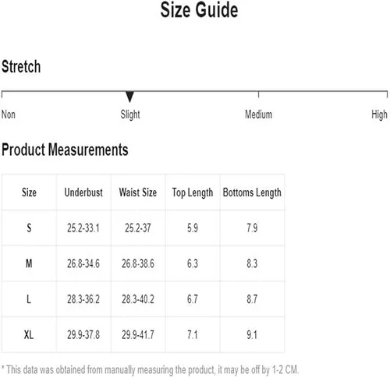The width and height of the screenshot is (390, 378).
Task: Select the Medium stretch label
Action: (x=258, y=115)
